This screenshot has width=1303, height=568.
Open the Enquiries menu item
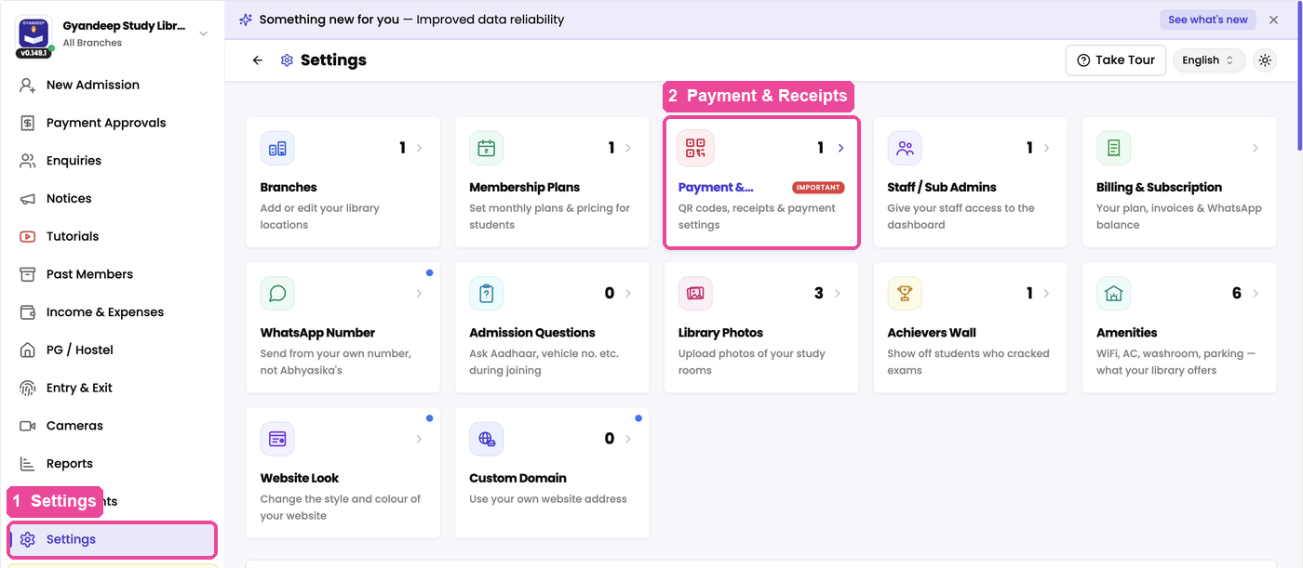coord(112,161)
